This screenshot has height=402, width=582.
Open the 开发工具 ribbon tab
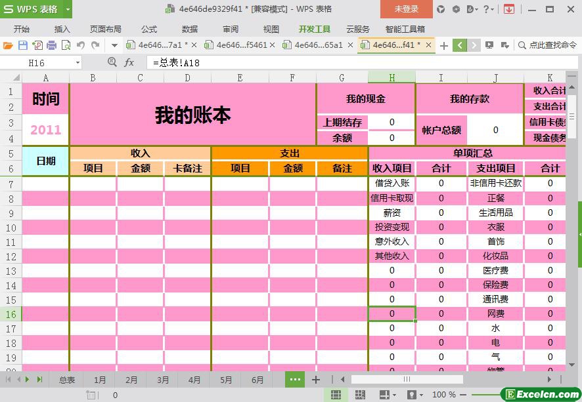click(x=315, y=30)
